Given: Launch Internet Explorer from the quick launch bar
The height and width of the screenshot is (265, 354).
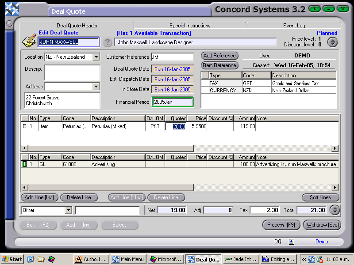Looking at the screenshot, I should tap(30, 260).
